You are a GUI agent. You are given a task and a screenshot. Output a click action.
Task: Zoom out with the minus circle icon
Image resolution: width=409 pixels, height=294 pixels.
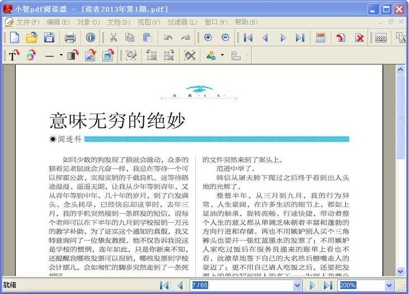(x=225, y=38)
